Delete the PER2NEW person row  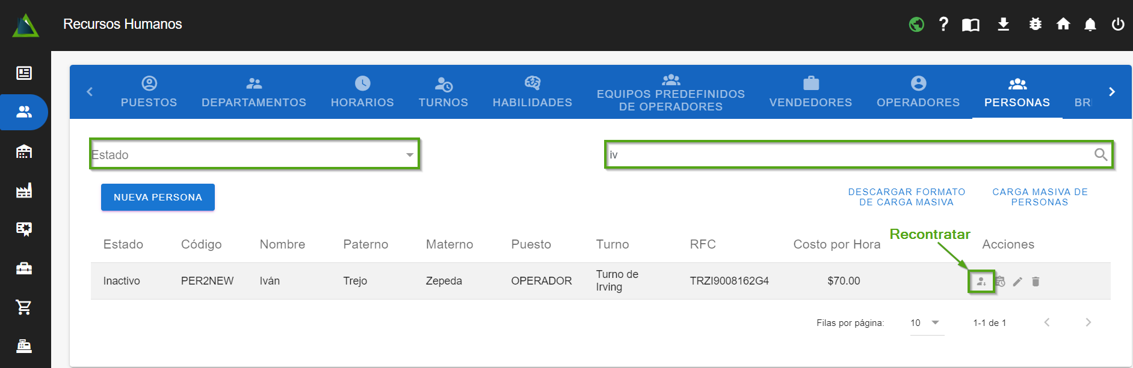pos(1036,282)
